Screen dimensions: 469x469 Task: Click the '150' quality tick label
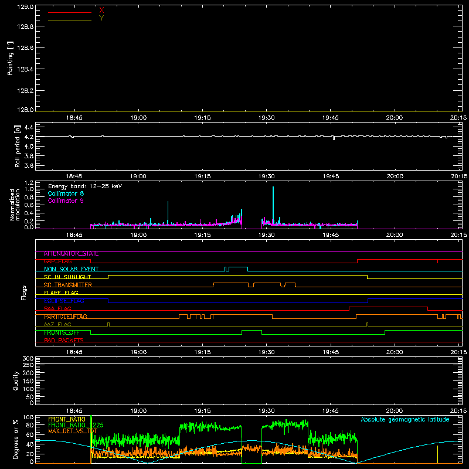pyautogui.click(x=28, y=381)
